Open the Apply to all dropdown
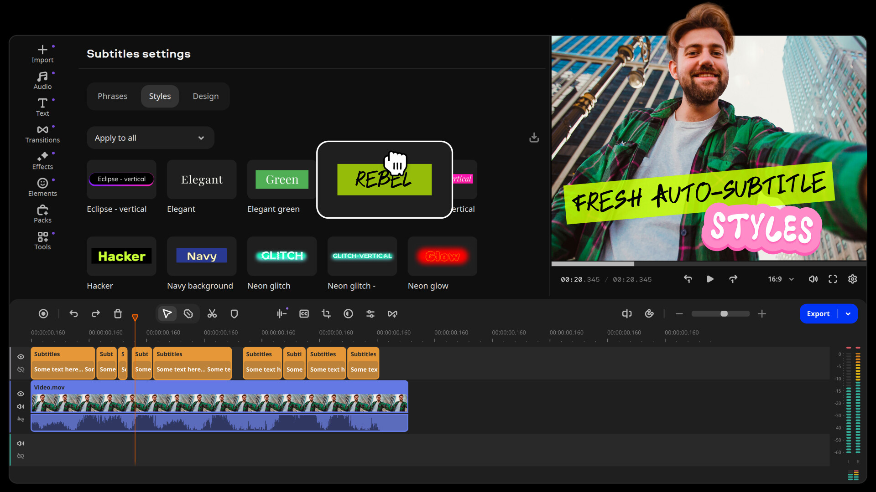The image size is (876, 492). coord(150,138)
